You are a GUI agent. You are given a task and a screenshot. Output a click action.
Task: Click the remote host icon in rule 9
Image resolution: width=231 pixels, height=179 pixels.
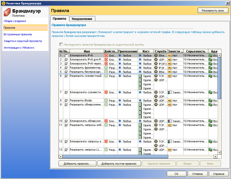coord(140,105)
